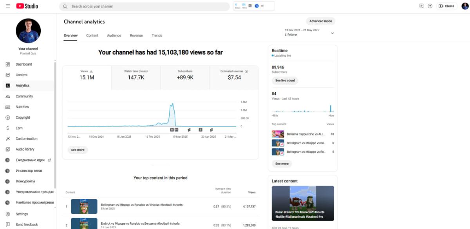Open the Subtitles icon in sidebar
The width and height of the screenshot is (470, 229).
coord(8,107)
